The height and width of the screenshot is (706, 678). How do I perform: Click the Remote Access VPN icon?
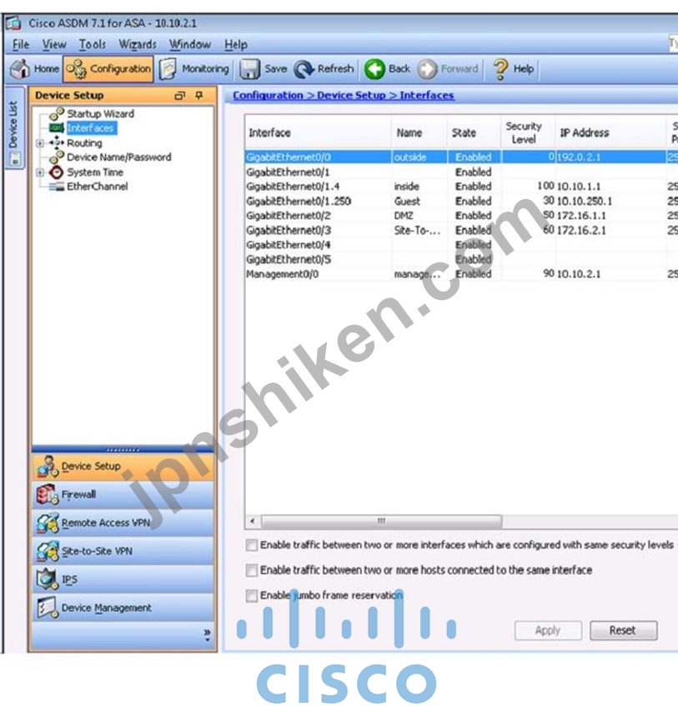[48, 523]
